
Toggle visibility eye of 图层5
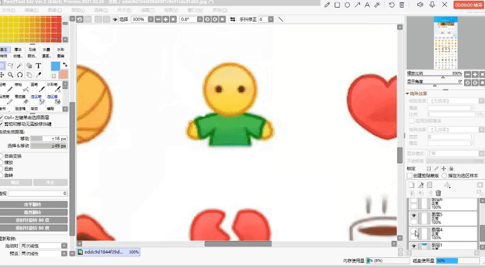tap(414, 216)
